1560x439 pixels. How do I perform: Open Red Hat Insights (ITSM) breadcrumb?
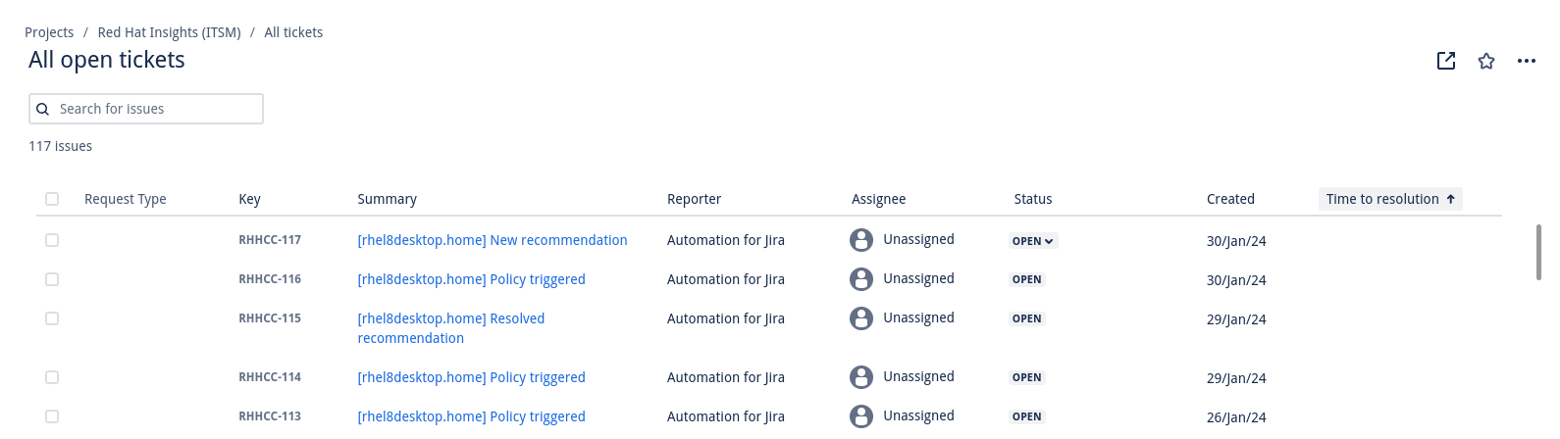tap(169, 32)
